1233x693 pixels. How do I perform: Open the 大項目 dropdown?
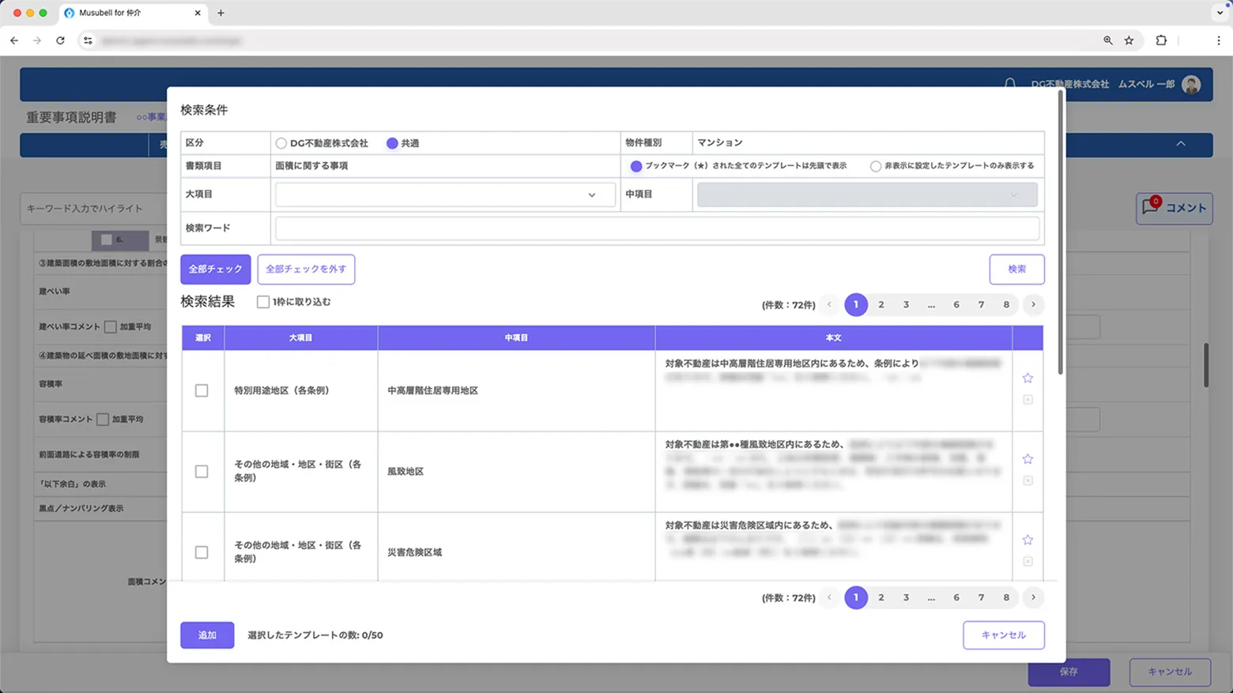coord(445,195)
